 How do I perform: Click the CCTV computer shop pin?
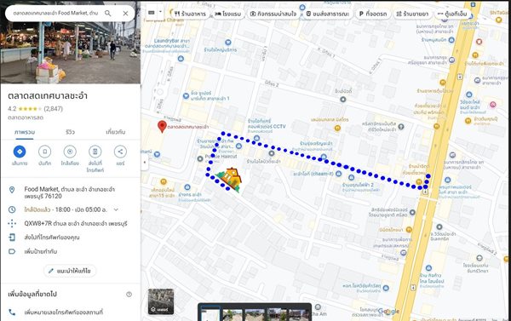(x=256, y=138)
